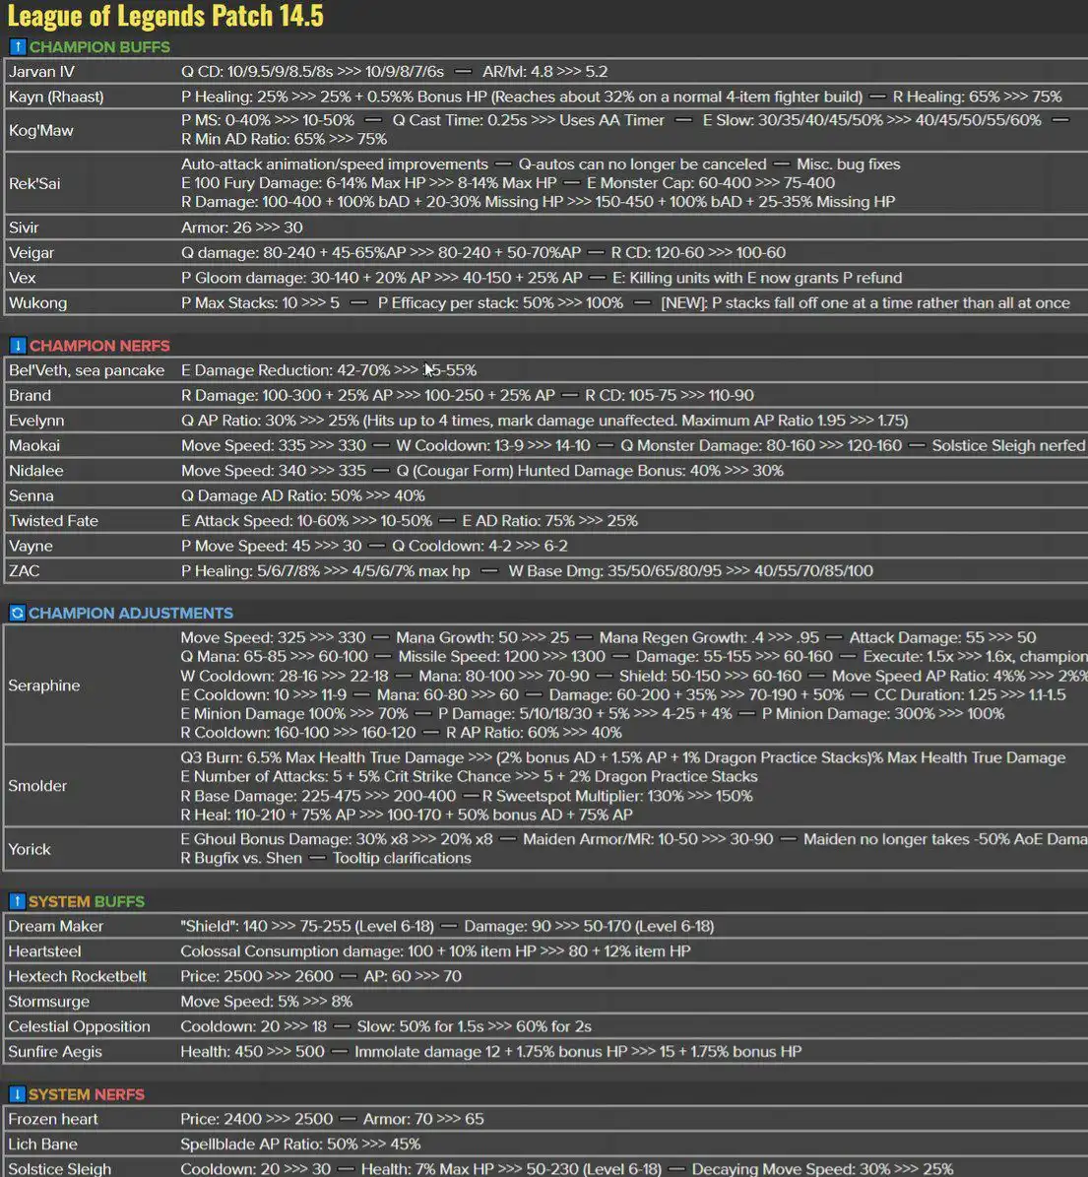The image size is (1088, 1177).
Task: Select the "Veigar" champion name
Action: point(32,252)
